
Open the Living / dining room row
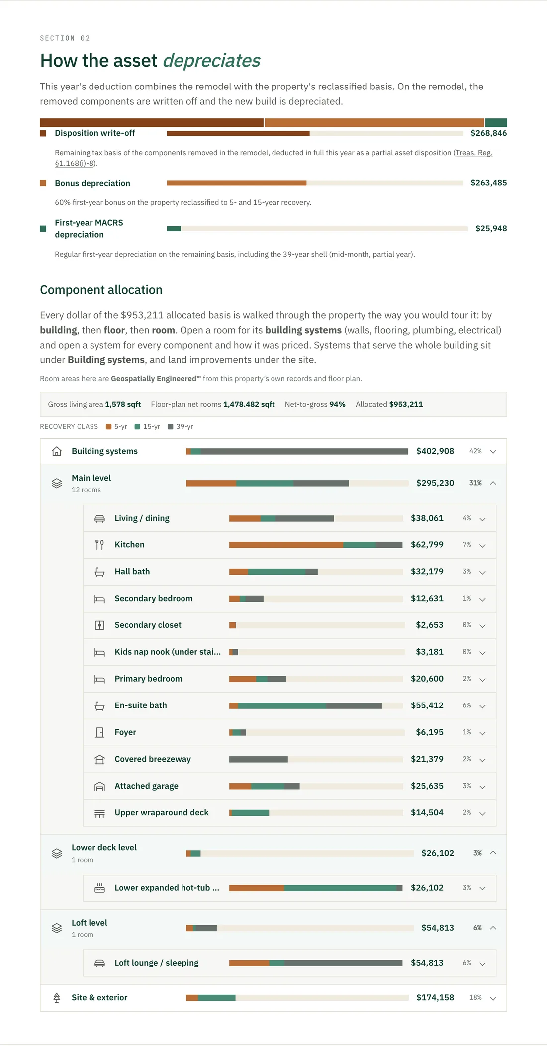coord(289,518)
